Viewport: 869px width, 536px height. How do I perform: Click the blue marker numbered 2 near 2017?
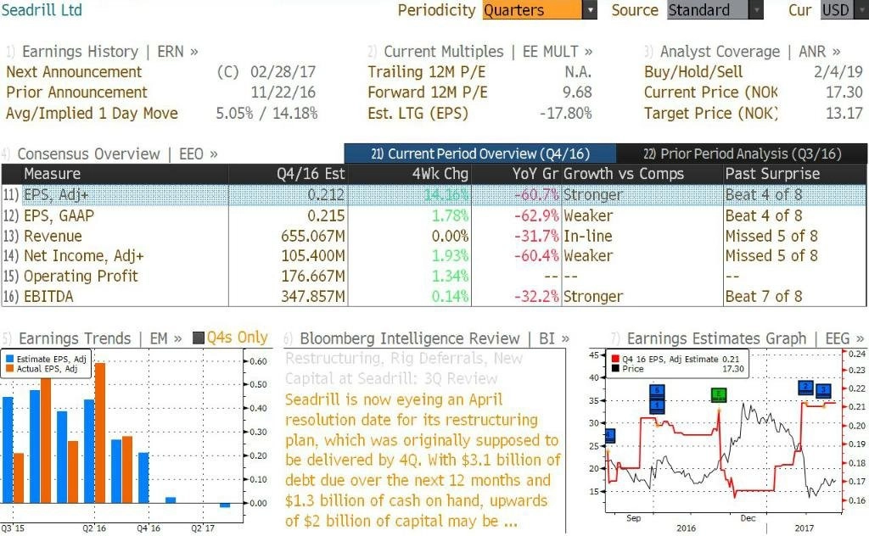pos(806,387)
